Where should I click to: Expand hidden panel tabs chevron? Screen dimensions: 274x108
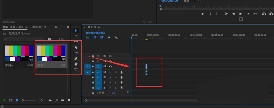click(68, 27)
